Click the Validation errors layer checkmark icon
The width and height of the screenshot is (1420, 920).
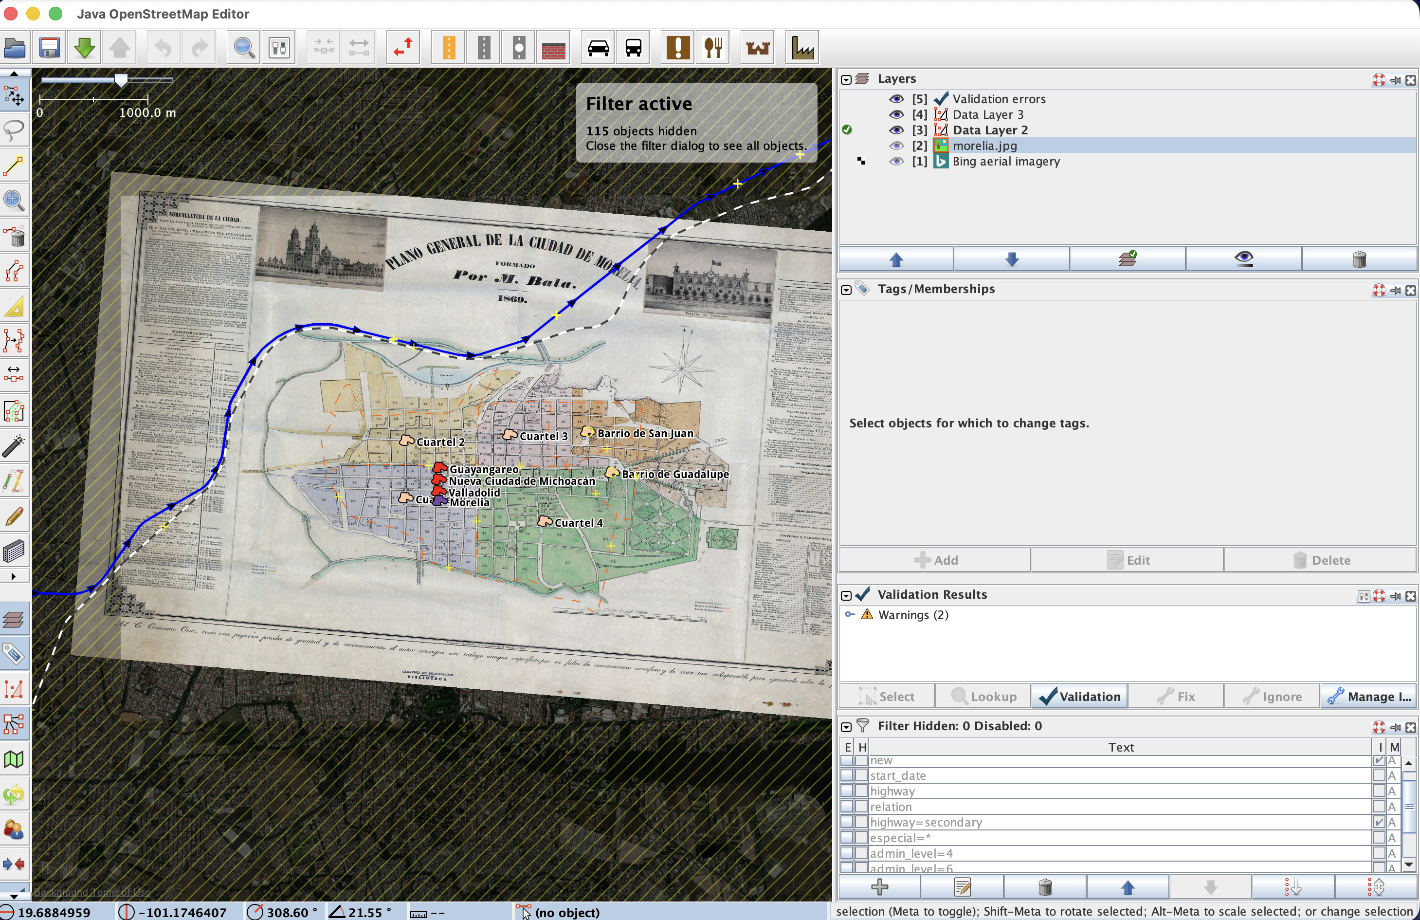pos(941,98)
